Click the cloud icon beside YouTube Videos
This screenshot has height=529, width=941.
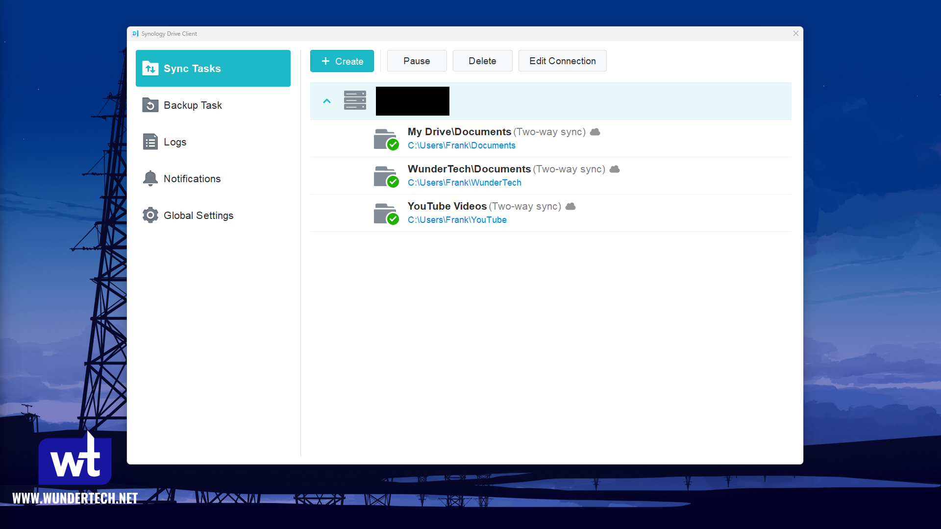click(x=570, y=206)
